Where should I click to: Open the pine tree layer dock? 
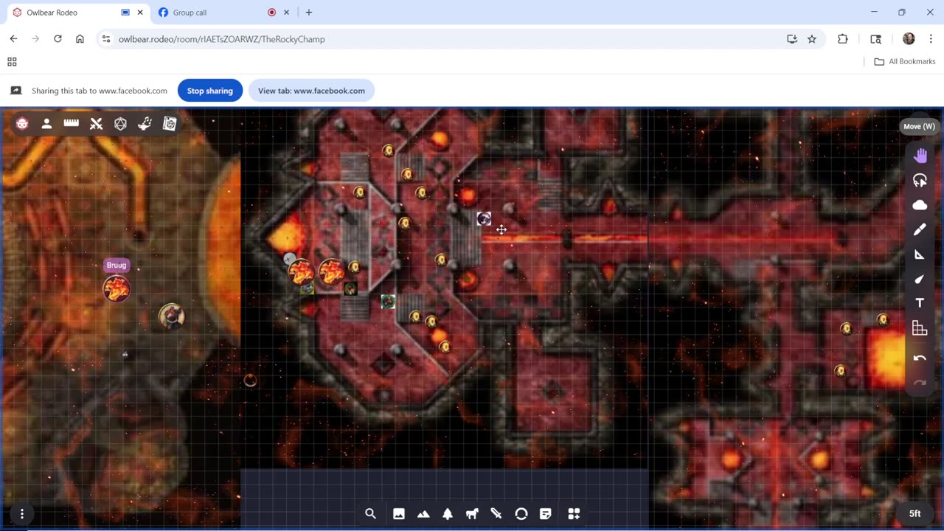point(448,514)
